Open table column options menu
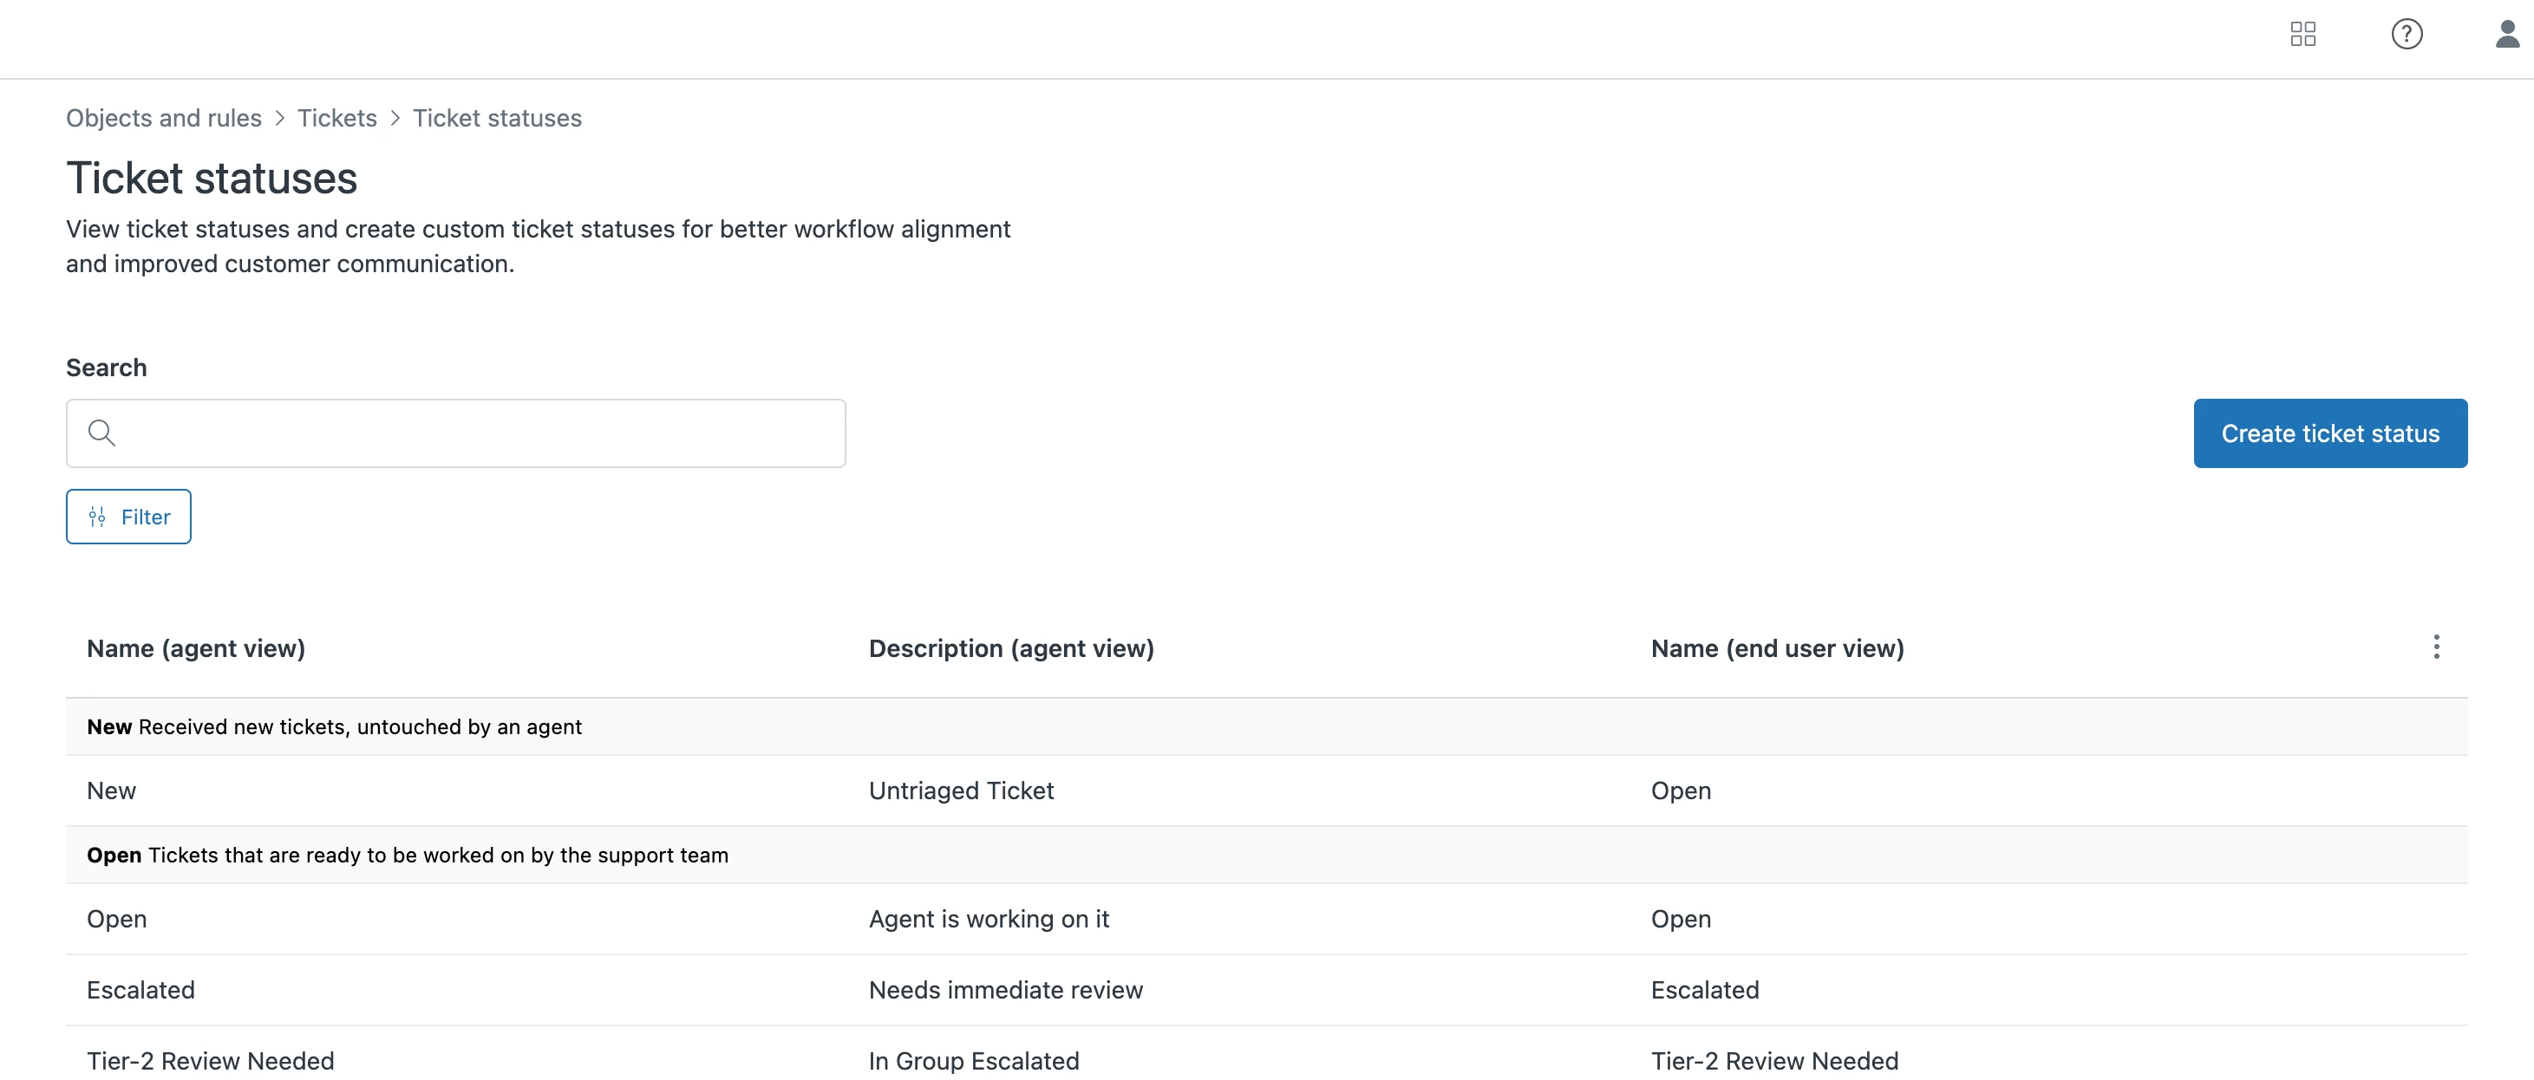The height and width of the screenshot is (1080, 2534). click(x=2436, y=647)
